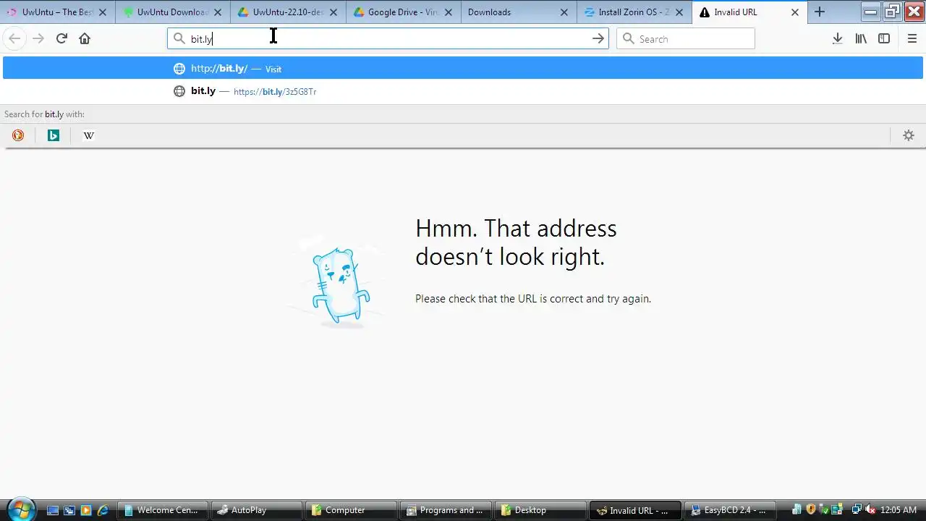
Task: Launch Internet Explorer from quick launch
Action: (x=103, y=510)
